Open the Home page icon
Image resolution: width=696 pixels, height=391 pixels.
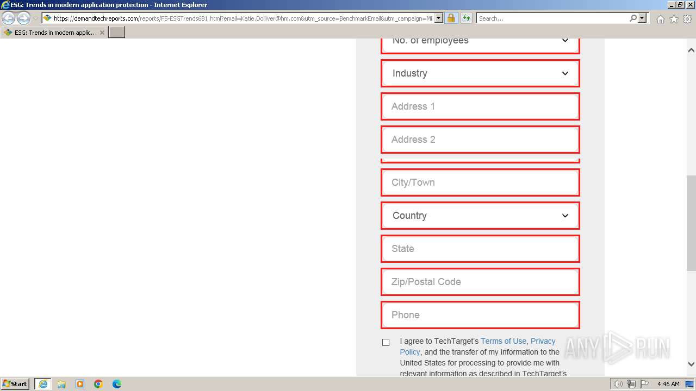coord(660,19)
